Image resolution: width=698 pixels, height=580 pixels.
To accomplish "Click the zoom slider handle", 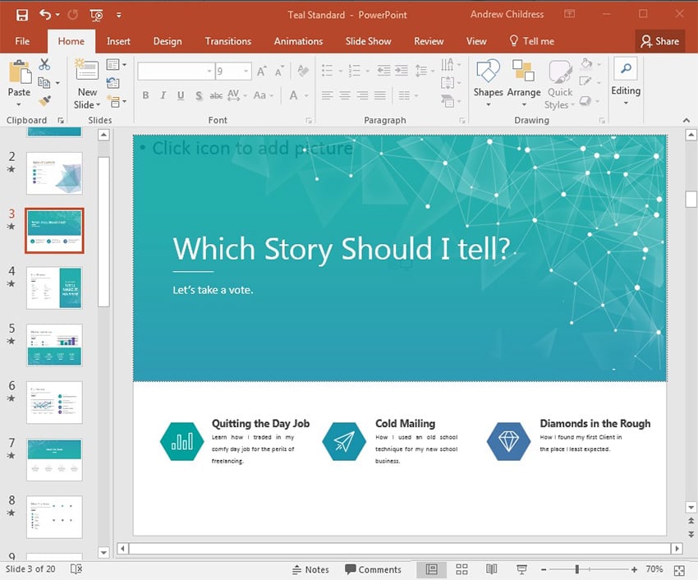I will tap(577, 569).
